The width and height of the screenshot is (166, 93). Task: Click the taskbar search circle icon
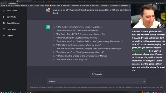pos(3,92)
